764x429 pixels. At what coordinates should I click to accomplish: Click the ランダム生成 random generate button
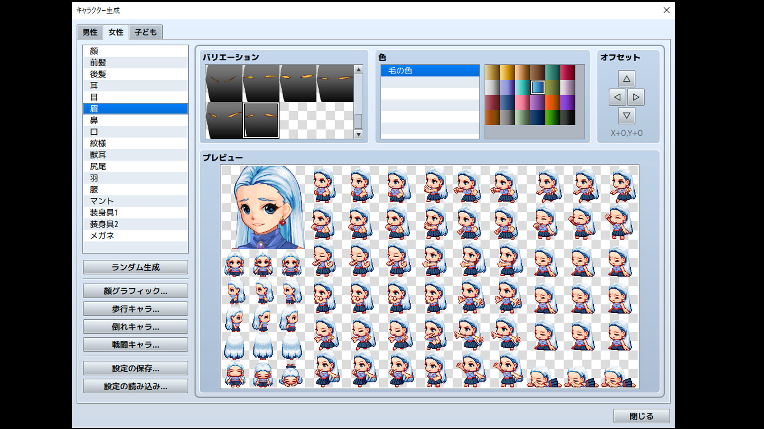135,267
